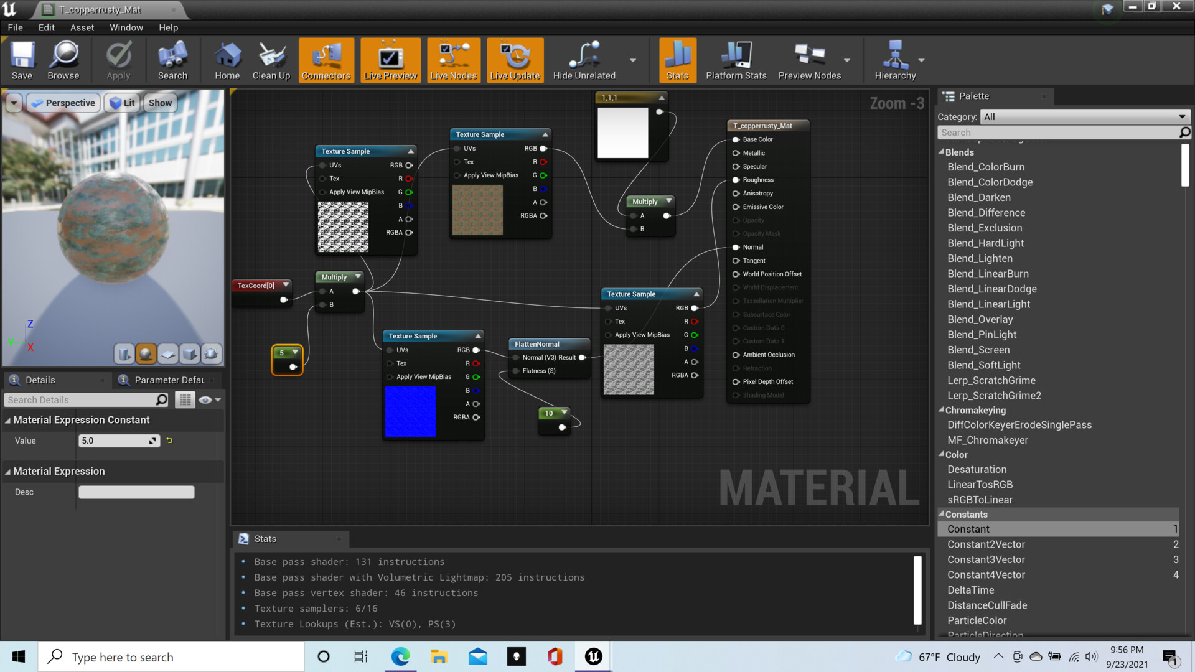Collapse Material Expression Constant section
The image size is (1195, 672).
[8, 421]
